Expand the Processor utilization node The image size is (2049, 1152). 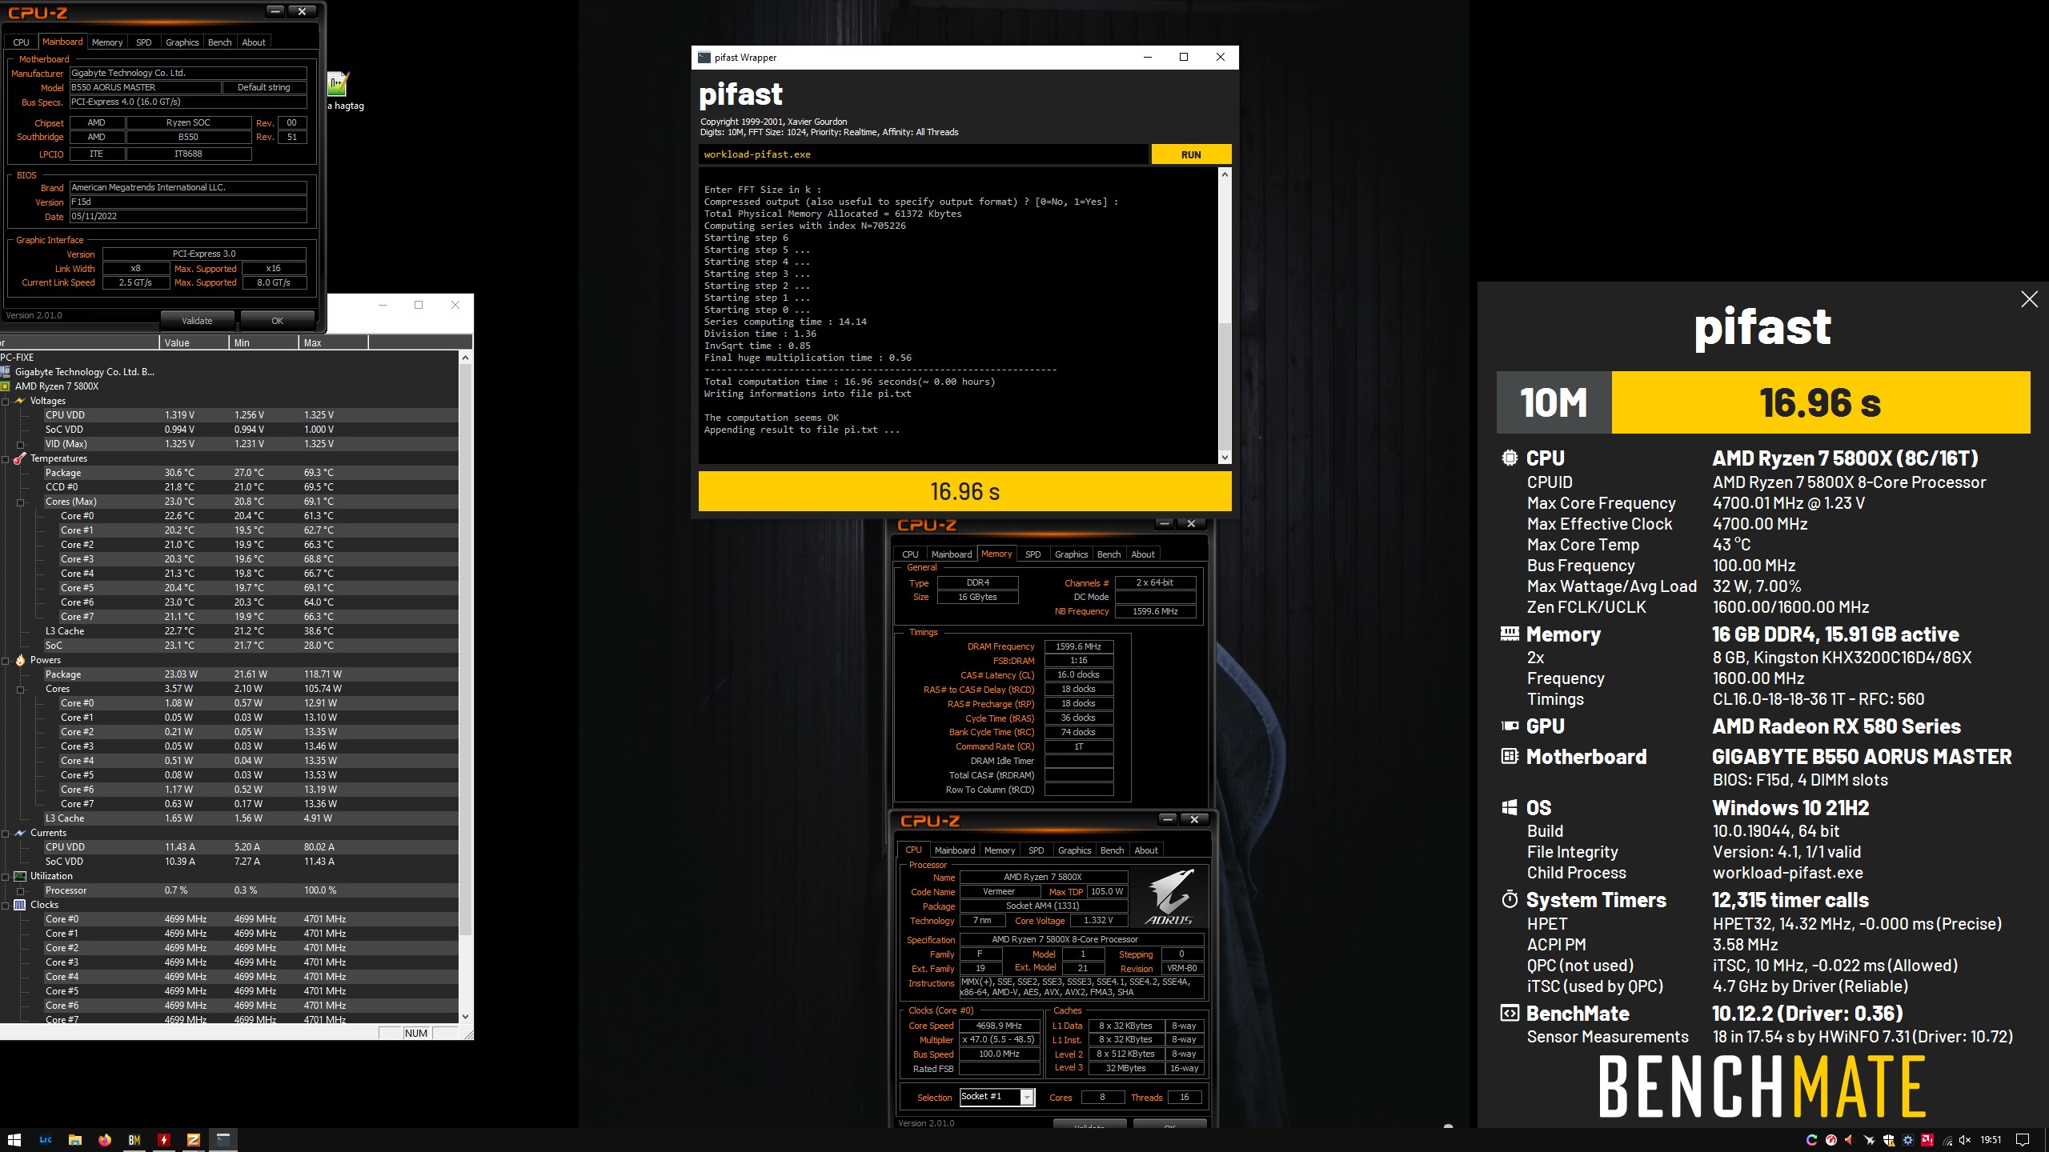click(x=21, y=890)
